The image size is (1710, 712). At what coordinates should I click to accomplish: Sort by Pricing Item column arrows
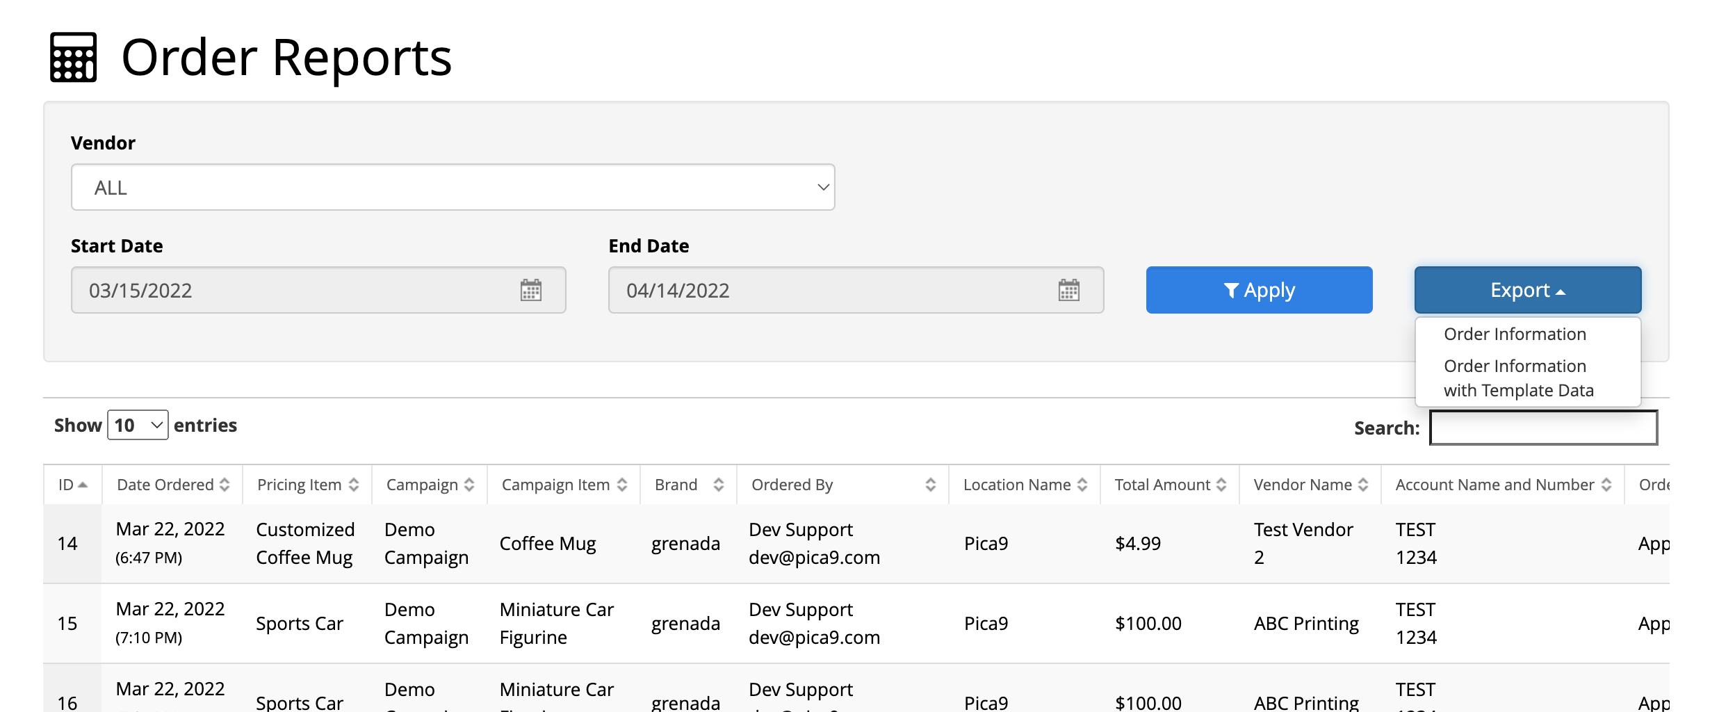354,485
